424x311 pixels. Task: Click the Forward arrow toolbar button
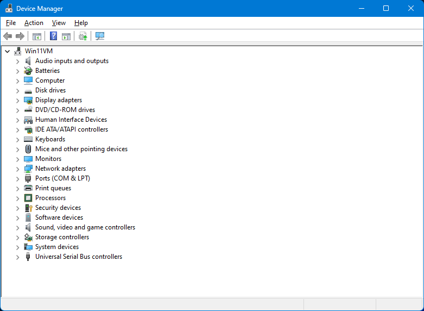(20, 36)
